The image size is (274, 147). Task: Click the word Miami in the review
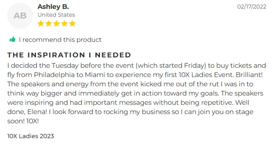[95, 75]
